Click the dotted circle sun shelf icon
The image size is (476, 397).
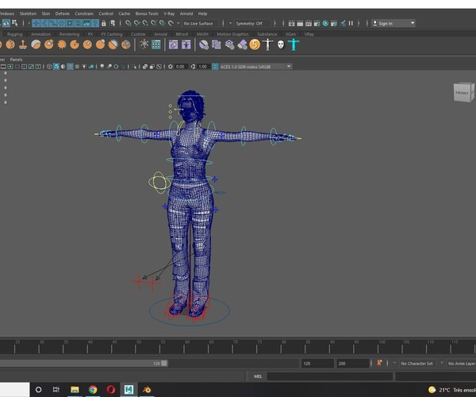[x=144, y=44]
